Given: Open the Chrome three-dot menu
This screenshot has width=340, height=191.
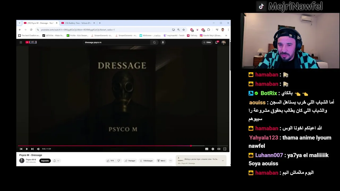Looking at the screenshot, I should (x=228, y=30).
